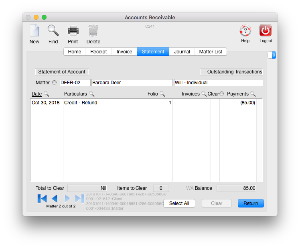Search by Date magnifier icon
Viewport: 300px width, 248px height.
(x=47, y=94)
